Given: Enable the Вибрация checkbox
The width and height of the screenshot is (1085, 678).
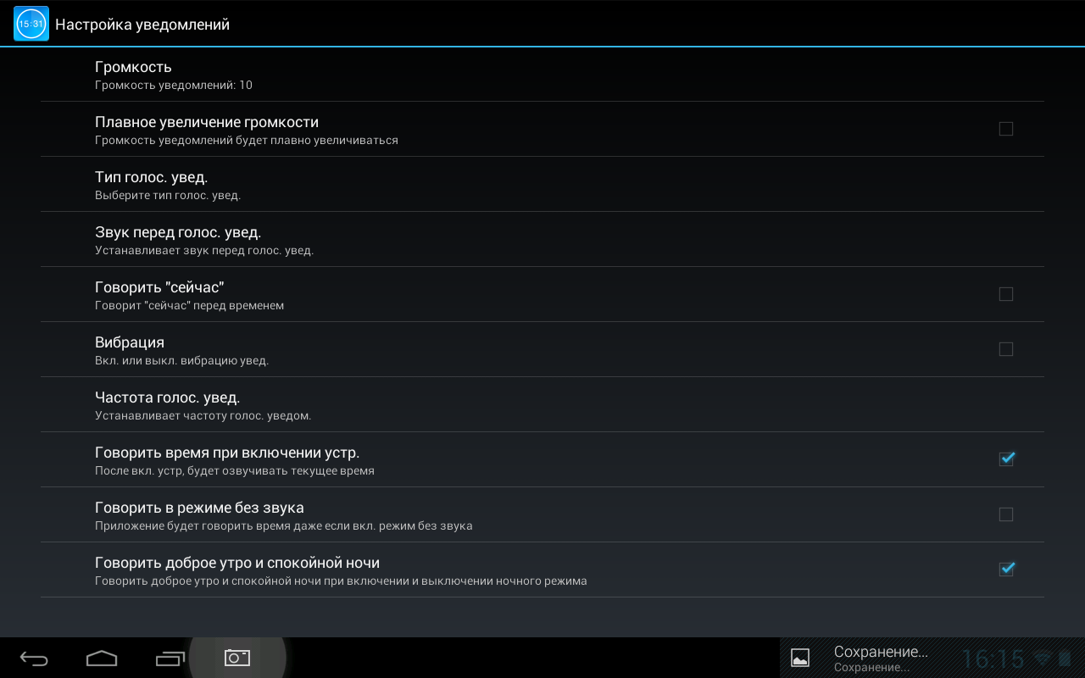Looking at the screenshot, I should tap(1006, 349).
